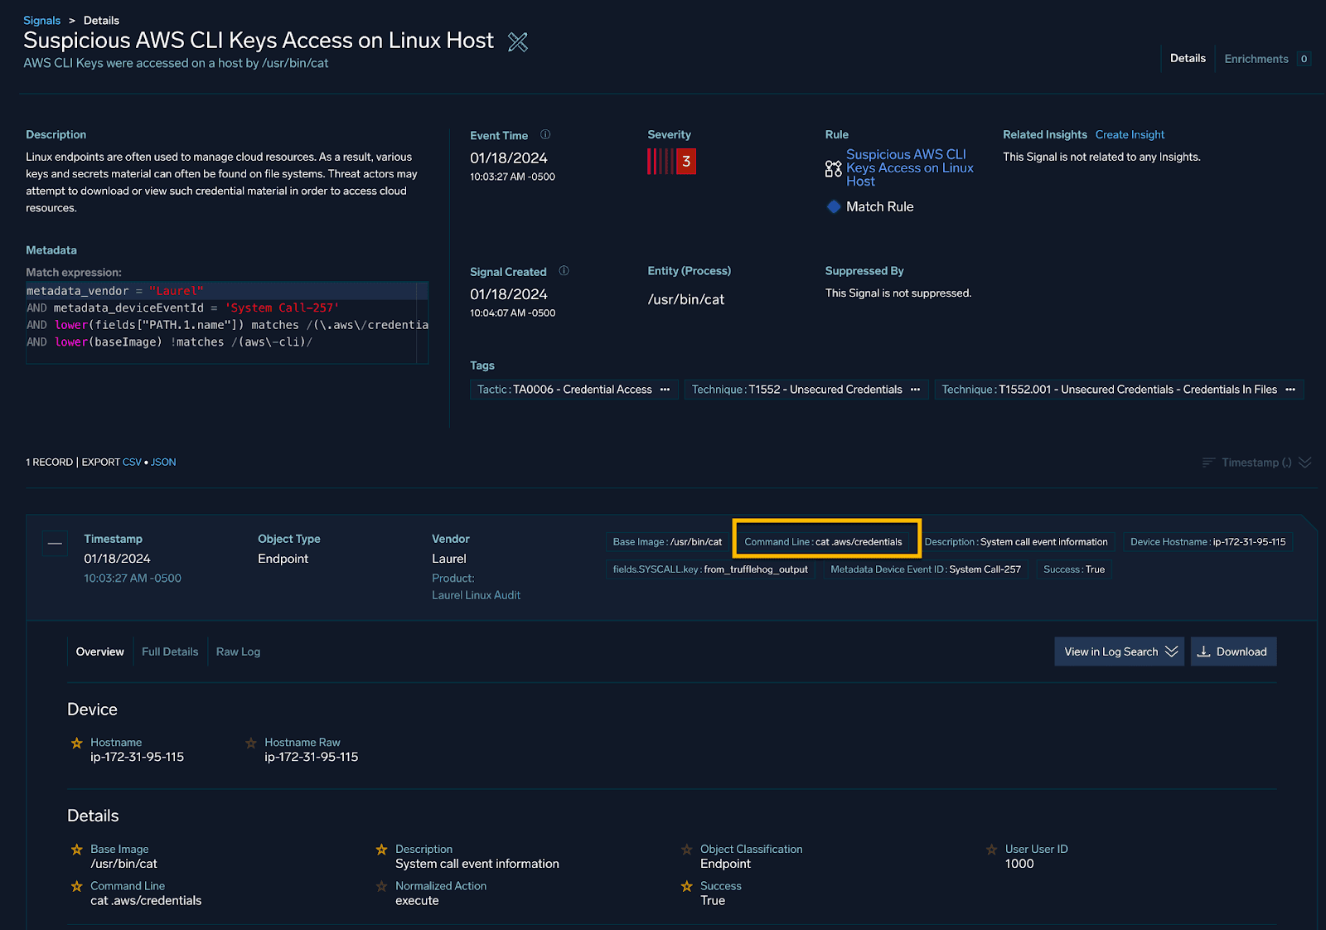The image size is (1326, 930).
Task: Click the info icon next to Event Time
Action: [x=545, y=134]
